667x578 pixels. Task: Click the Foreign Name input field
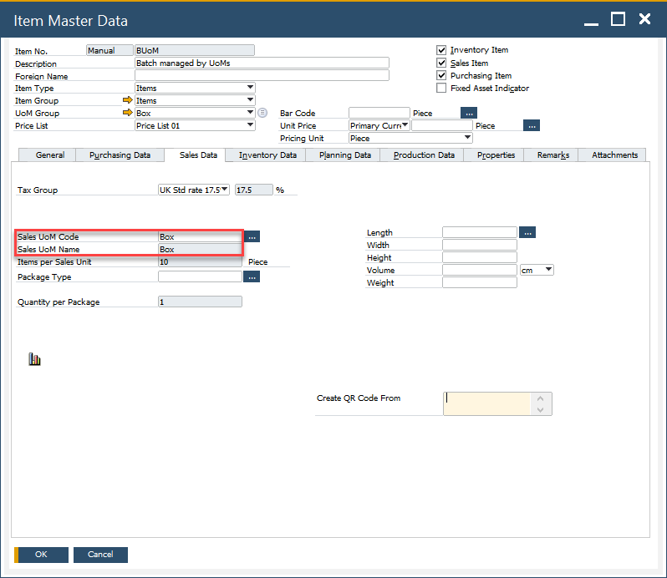(x=262, y=76)
